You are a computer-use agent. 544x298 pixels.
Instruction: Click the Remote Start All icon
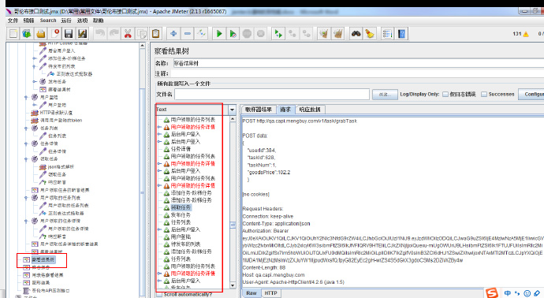click(278, 34)
